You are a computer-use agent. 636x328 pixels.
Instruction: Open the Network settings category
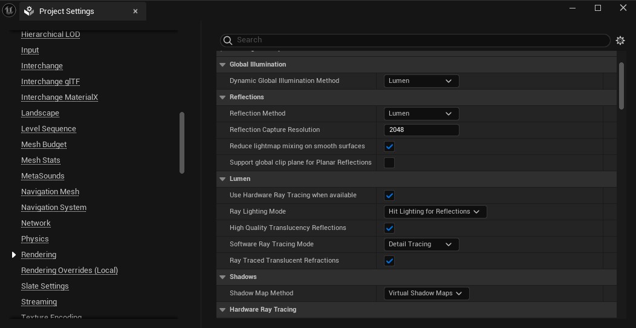click(36, 223)
